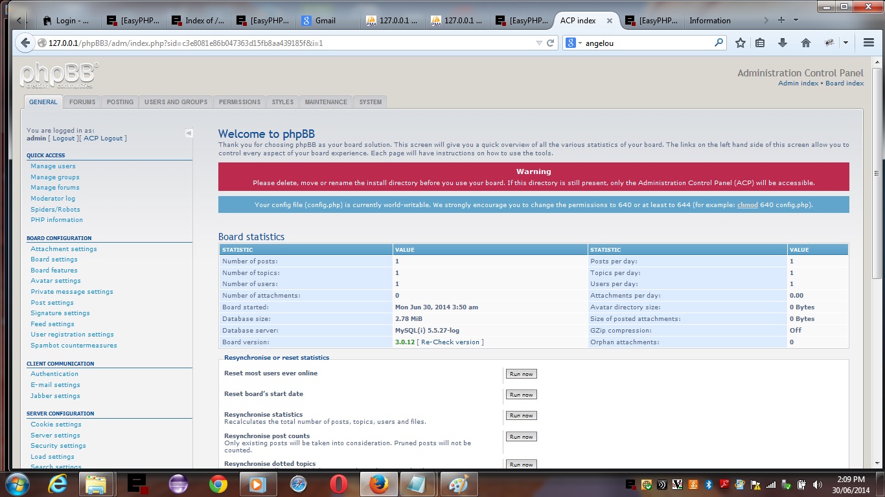Click the Re-Check version link
This screenshot has height=497, width=885.
pos(450,342)
